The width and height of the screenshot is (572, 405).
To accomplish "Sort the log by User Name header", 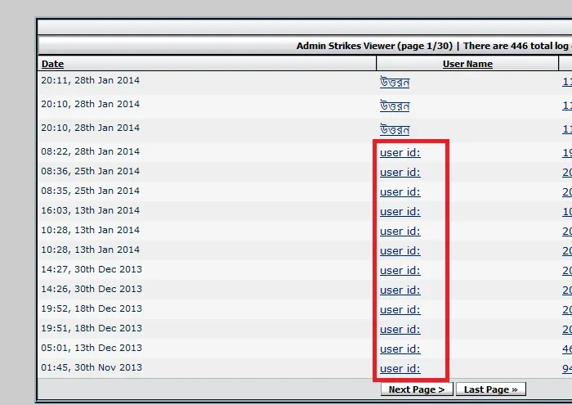I will pos(467,64).
